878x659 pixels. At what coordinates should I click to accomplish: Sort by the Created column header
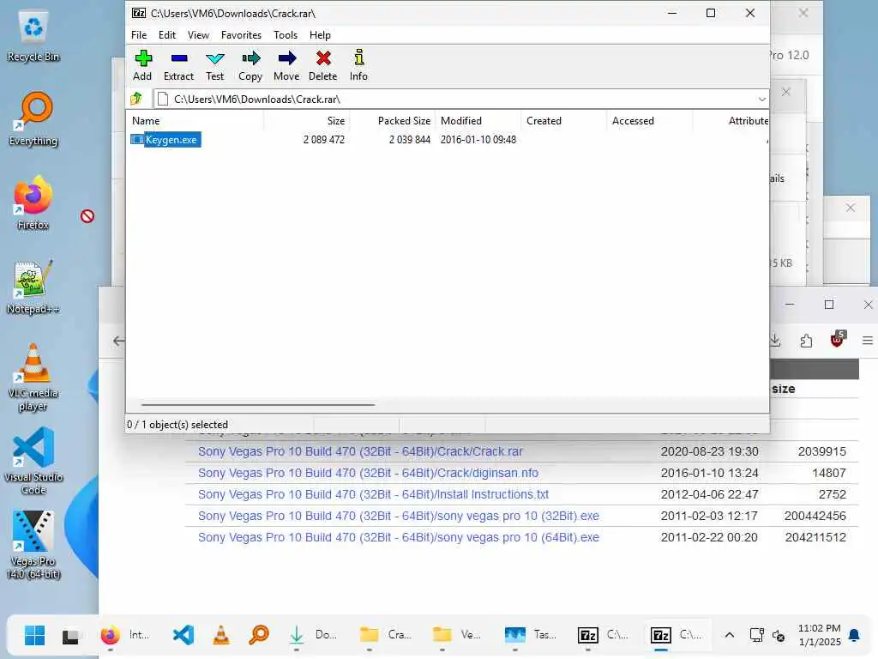[564, 120]
